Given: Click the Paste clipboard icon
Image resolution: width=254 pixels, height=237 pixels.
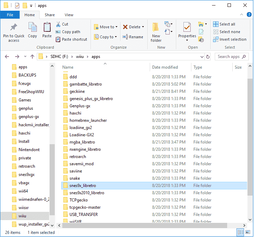Looking at the screenshot, I should click(47, 27).
